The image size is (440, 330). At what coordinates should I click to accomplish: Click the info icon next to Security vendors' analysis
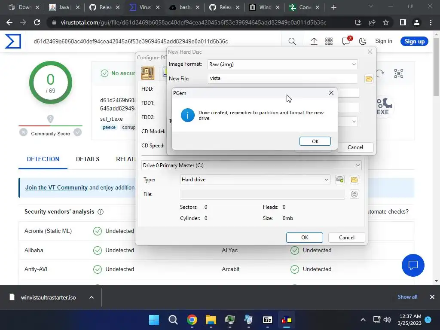coord(101,212)
